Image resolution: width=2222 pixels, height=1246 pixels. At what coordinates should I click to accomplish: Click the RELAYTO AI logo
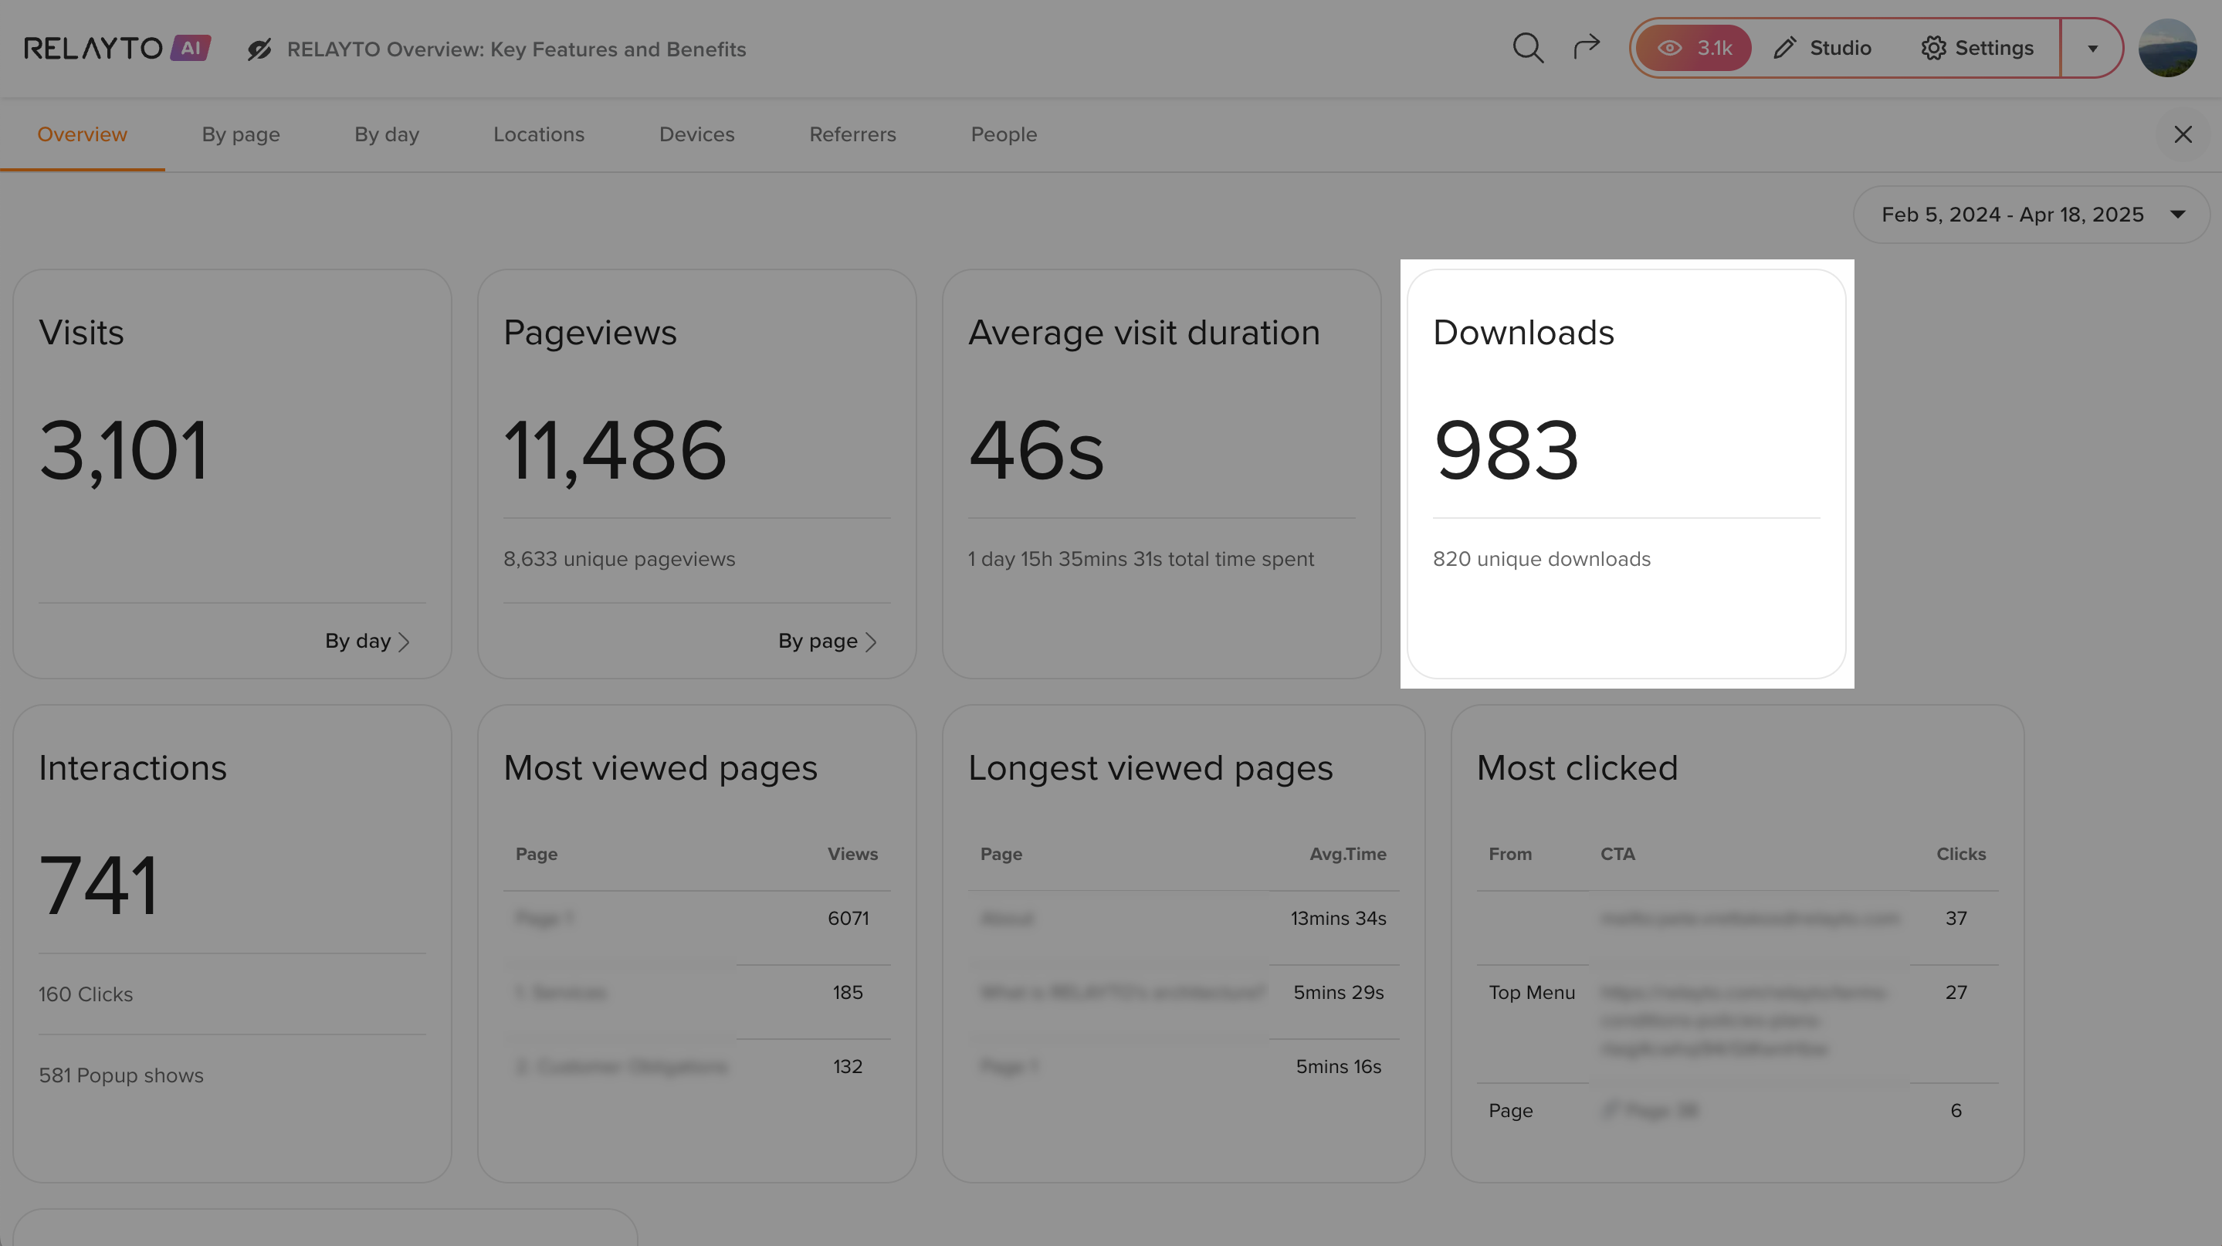117,49
